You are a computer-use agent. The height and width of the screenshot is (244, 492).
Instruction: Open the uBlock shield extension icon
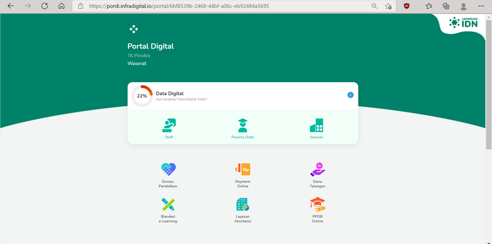click(x=407, y=6)
